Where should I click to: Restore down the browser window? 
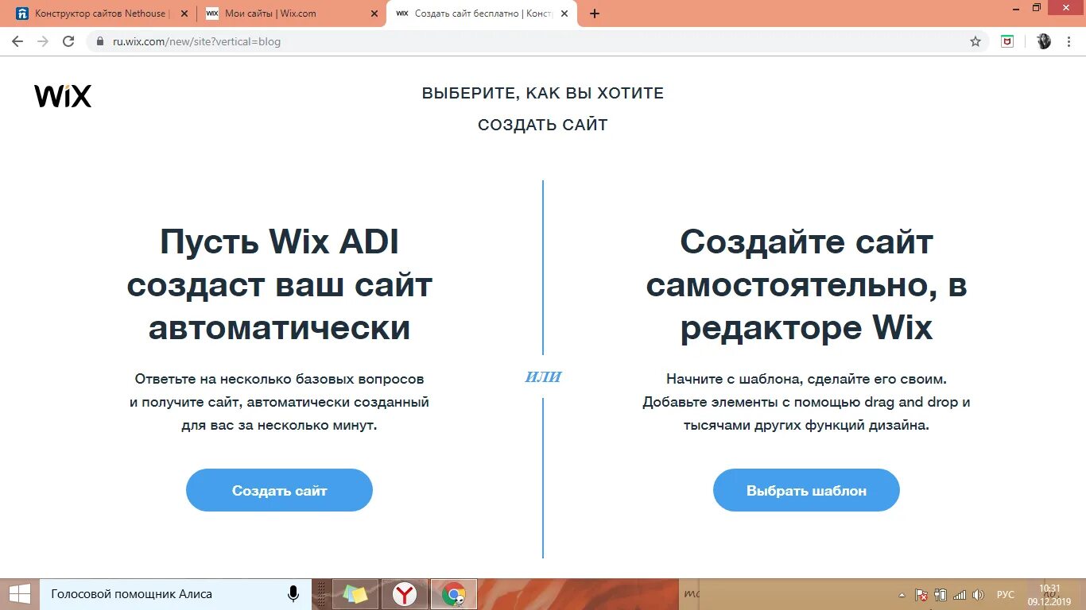[x=1037, y=7]
